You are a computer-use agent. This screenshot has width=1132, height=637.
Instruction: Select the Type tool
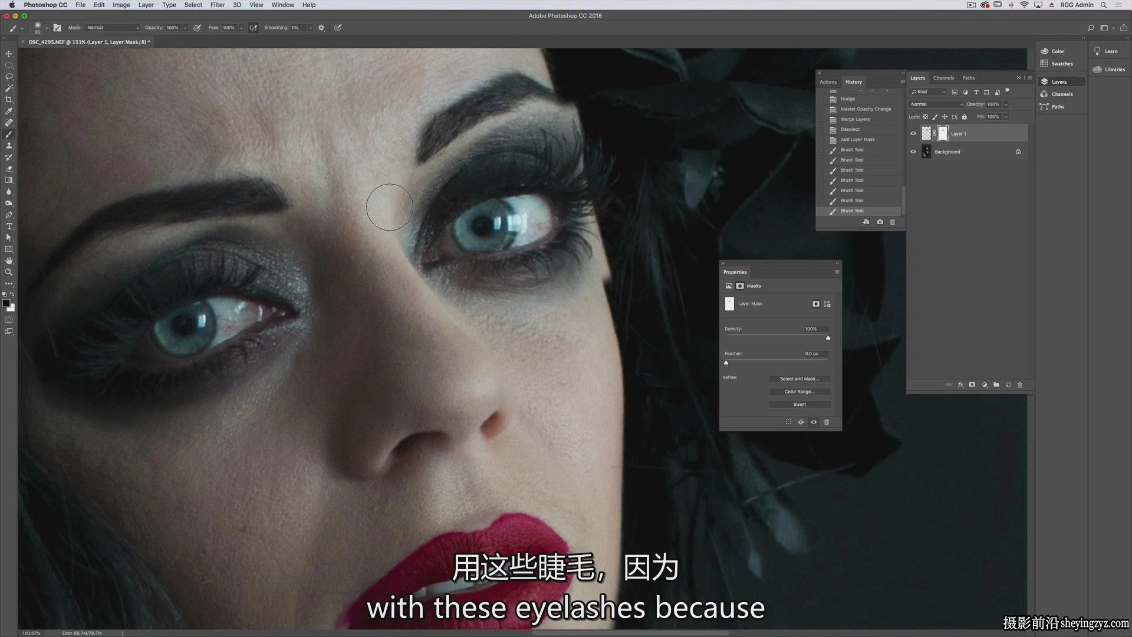click(x=9, y=226)
